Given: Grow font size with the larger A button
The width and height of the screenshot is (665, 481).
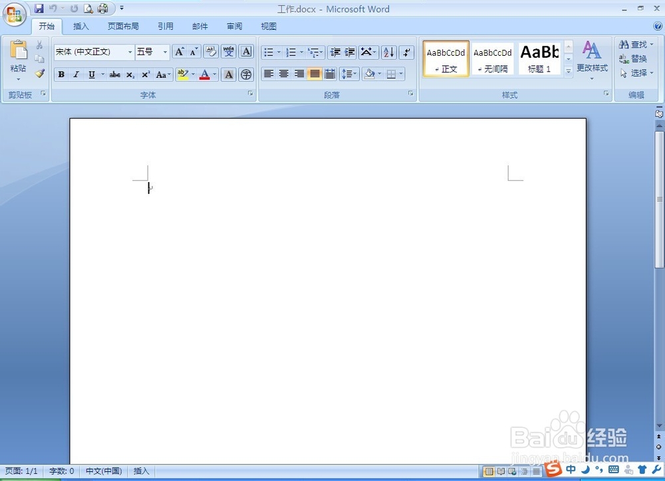Looking at the screenshot, I should pyautogui.click(x=180, y=52).
